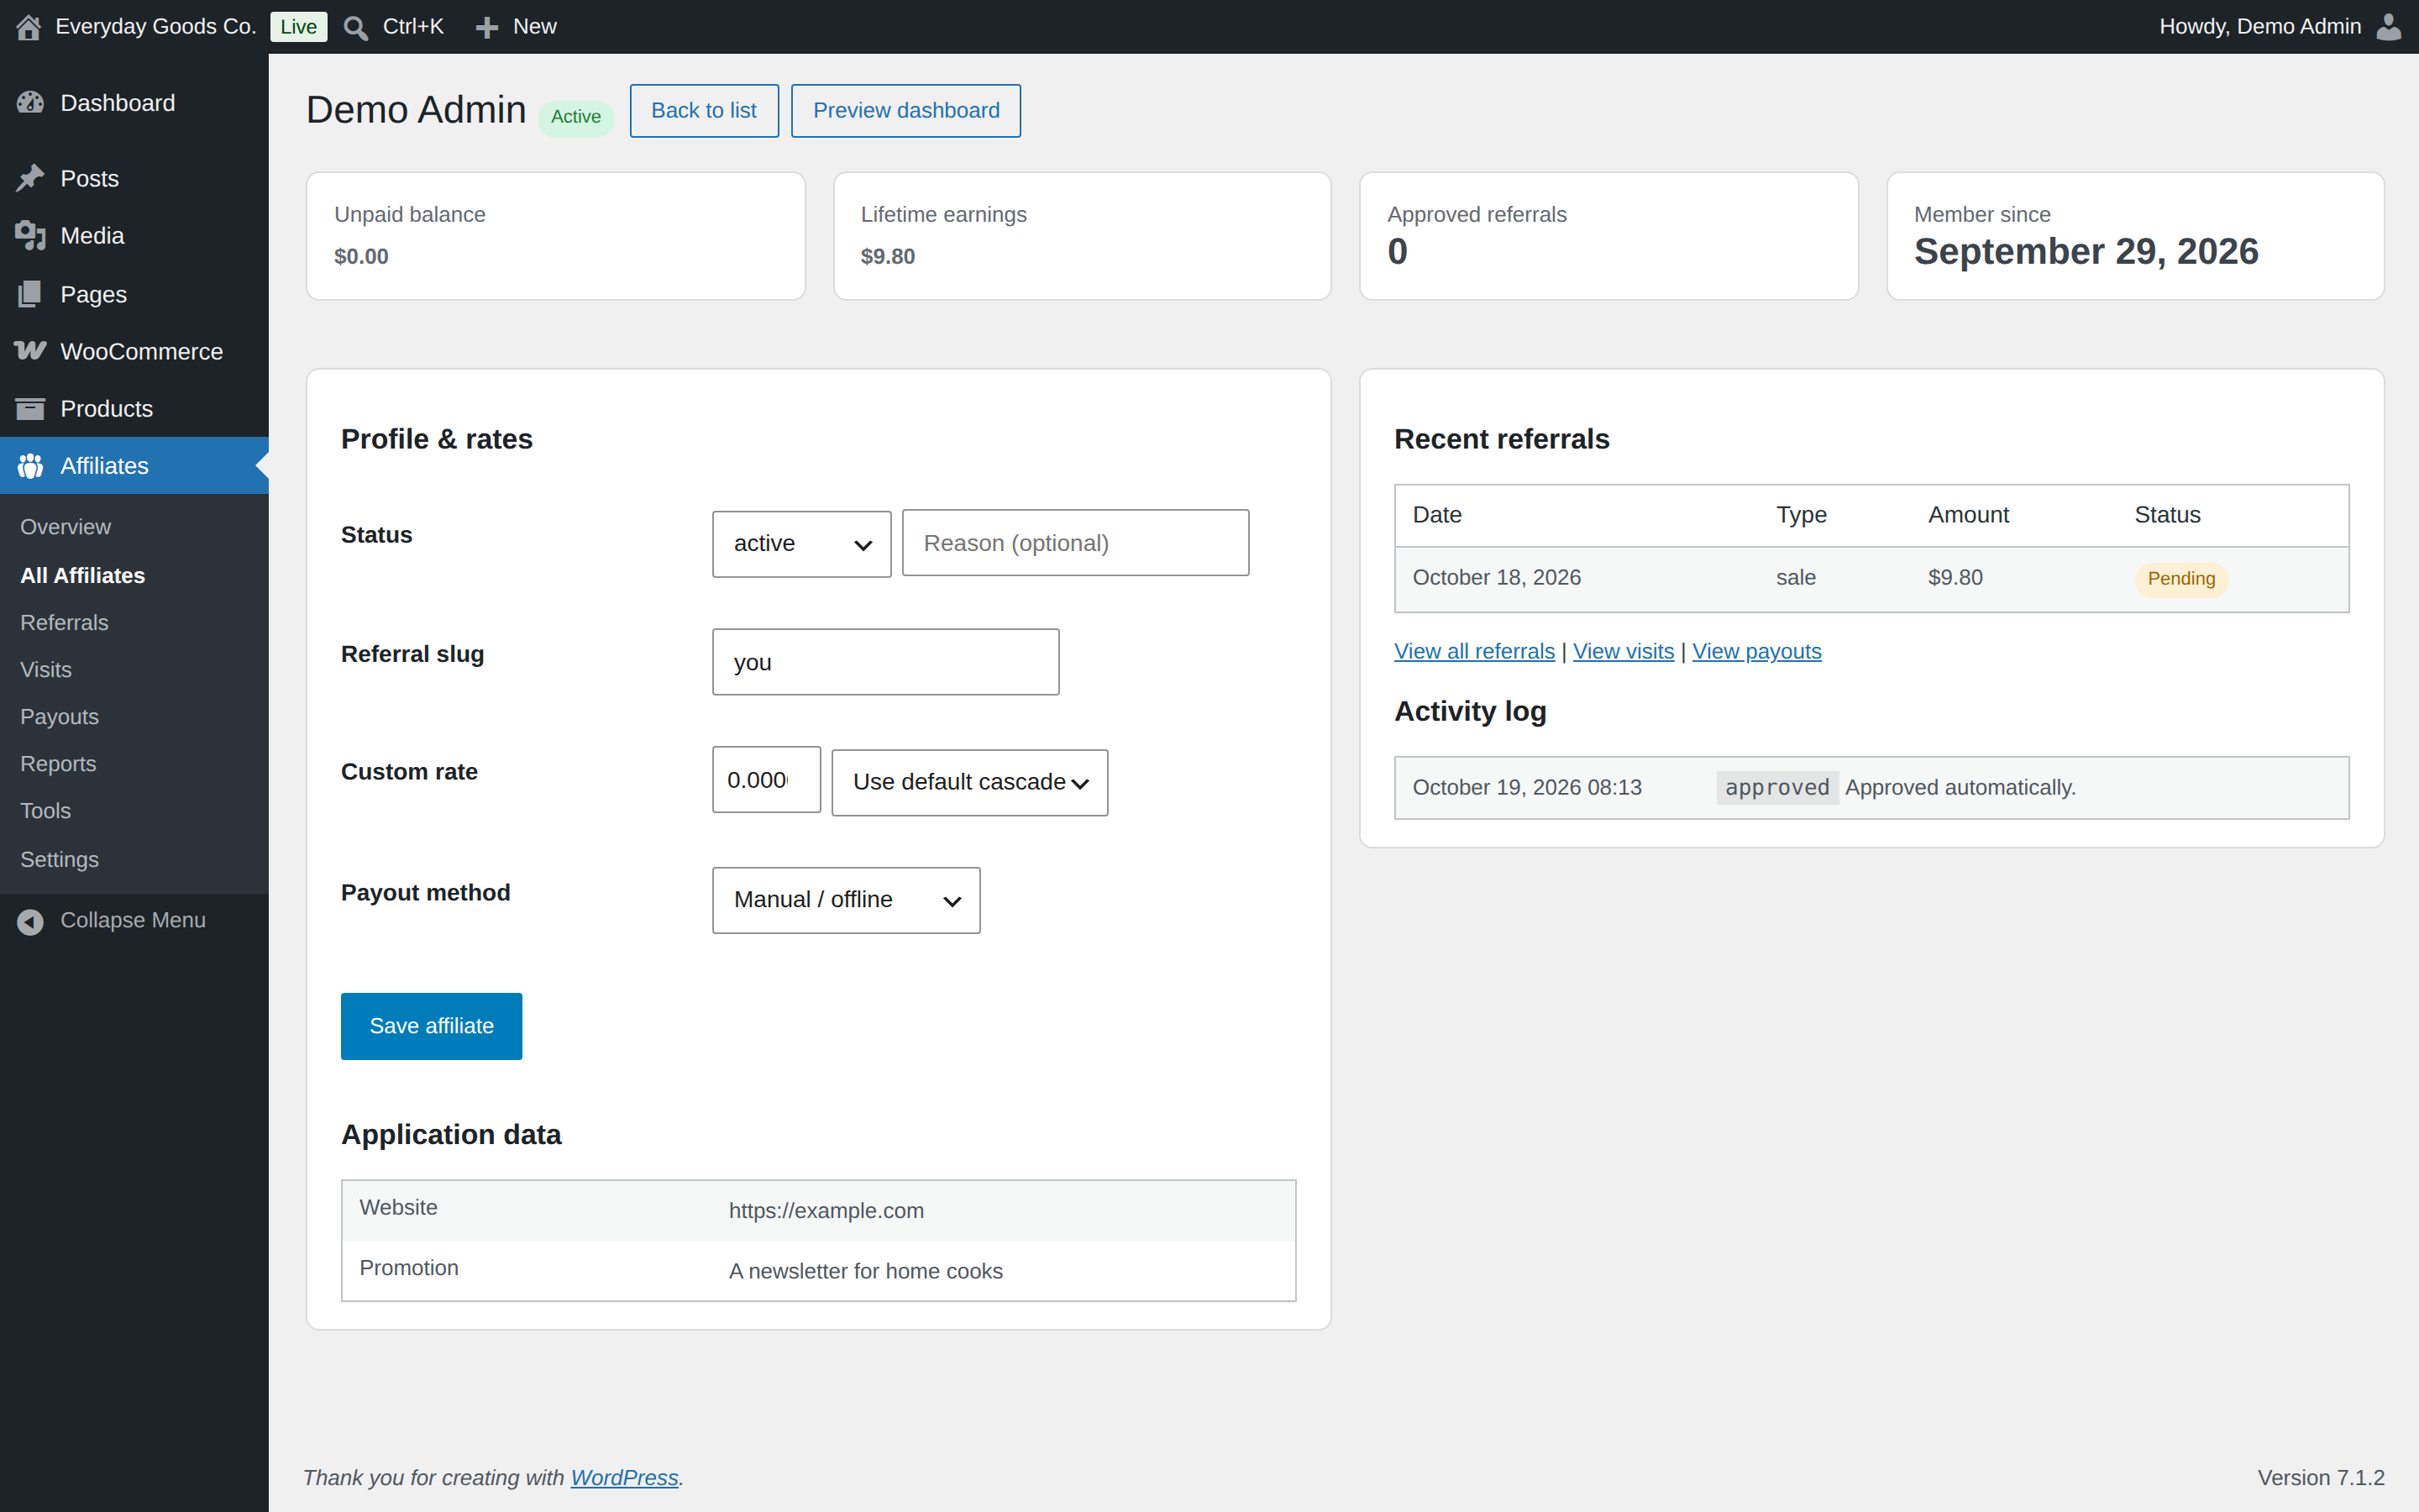Click https://example.com website value

[826, 1211]
